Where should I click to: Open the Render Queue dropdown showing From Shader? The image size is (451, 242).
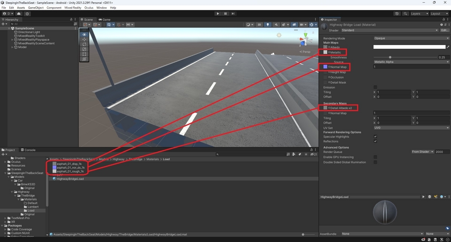(x=422, y=152)
